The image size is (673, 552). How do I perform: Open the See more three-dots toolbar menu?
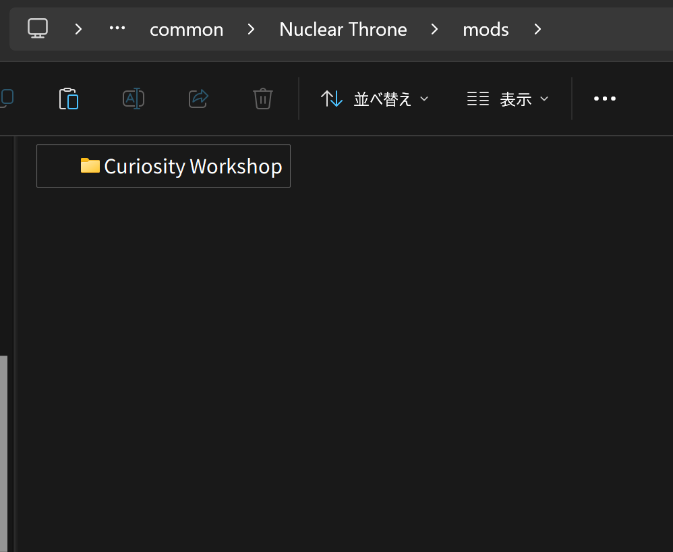pos(604,99)
